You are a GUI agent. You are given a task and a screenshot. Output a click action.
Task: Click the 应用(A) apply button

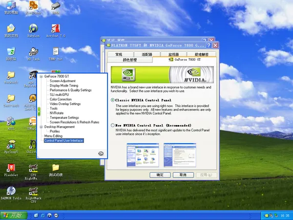(206, 175)
